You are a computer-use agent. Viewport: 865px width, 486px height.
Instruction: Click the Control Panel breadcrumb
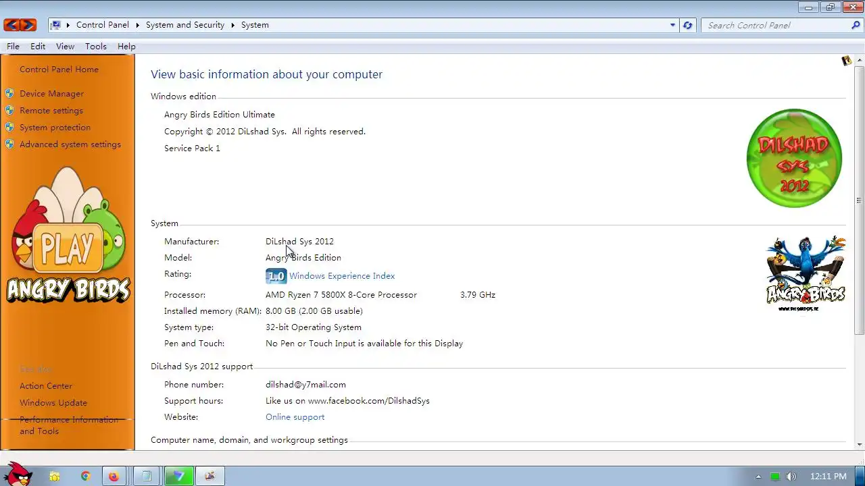pos(103,25)
